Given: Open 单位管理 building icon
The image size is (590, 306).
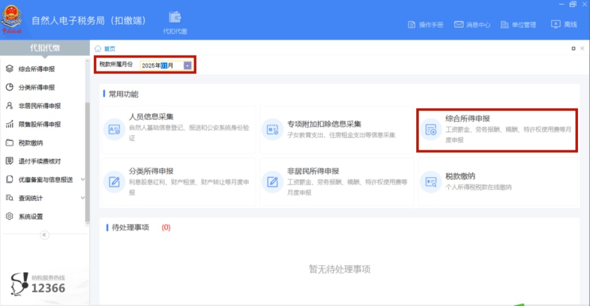Looking at the screenshot, I should click(x=504, y=25).
